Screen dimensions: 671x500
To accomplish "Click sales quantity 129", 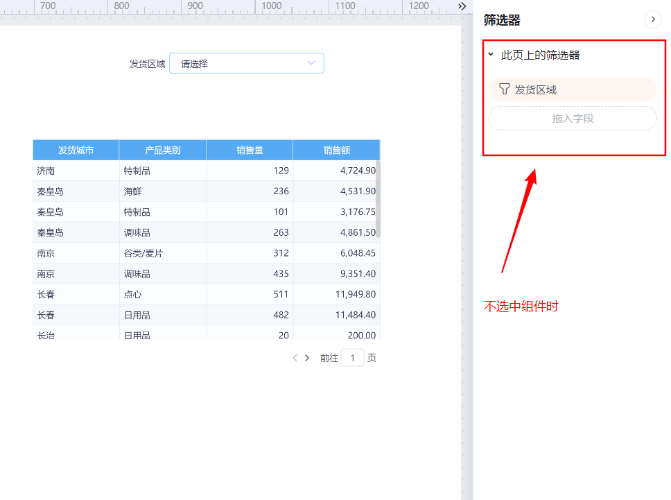I will pos(281,171).
